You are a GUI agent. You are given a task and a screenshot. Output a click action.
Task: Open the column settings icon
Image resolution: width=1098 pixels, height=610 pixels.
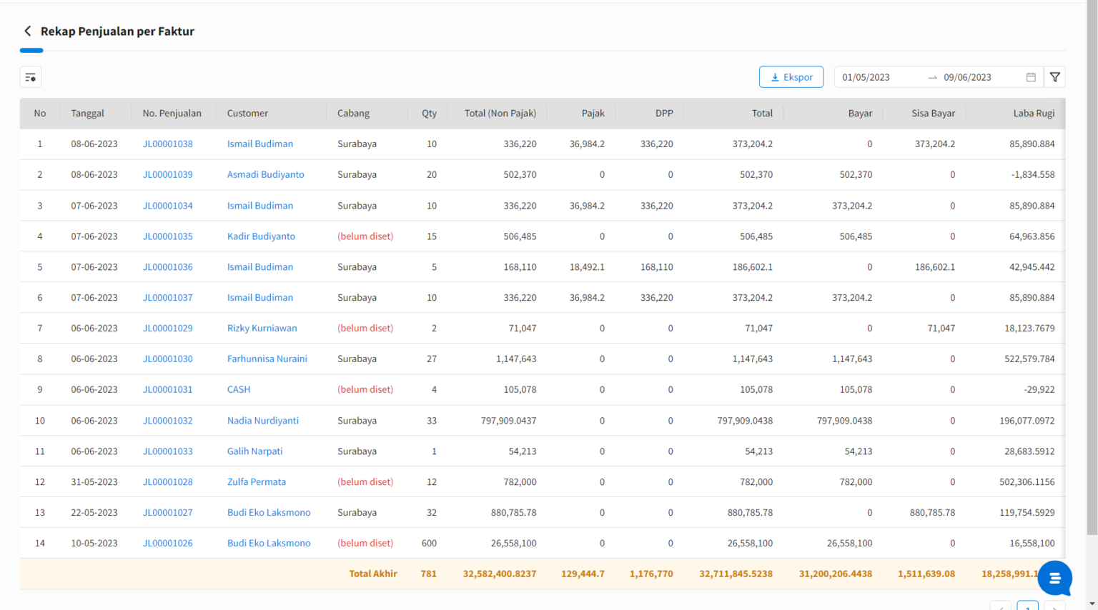tap(31, 77)
